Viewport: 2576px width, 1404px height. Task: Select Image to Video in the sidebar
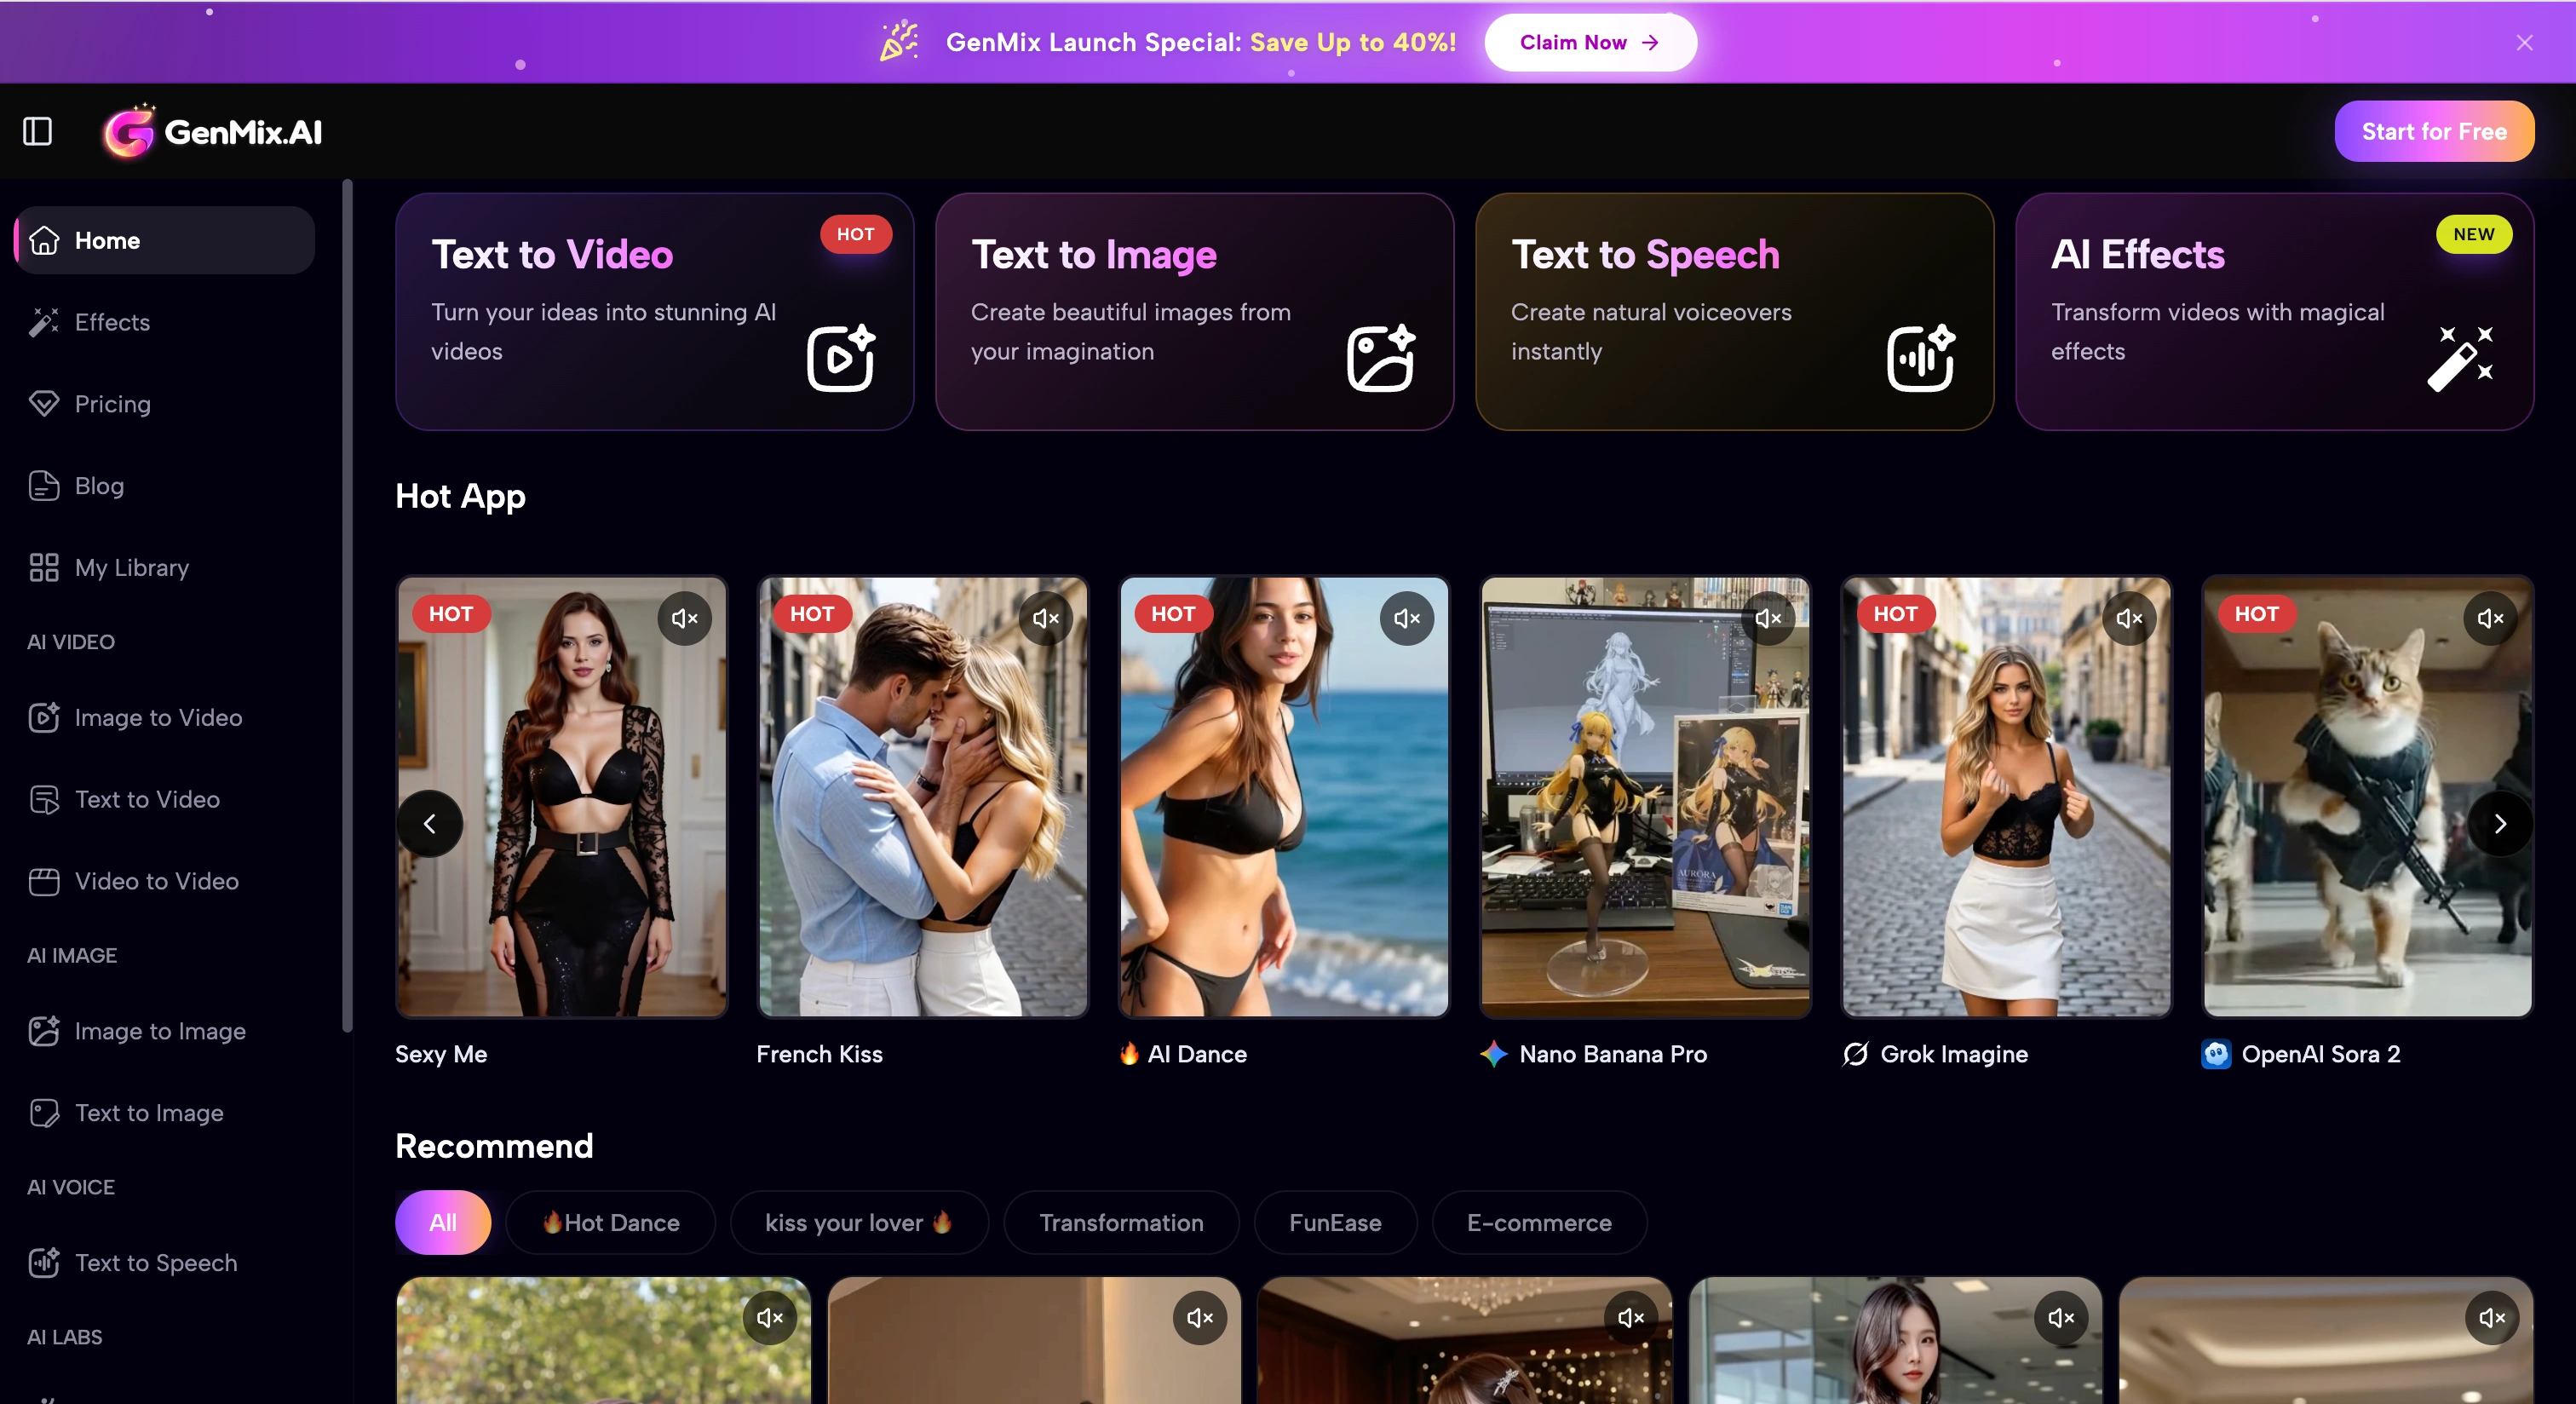tap(158, 717)
